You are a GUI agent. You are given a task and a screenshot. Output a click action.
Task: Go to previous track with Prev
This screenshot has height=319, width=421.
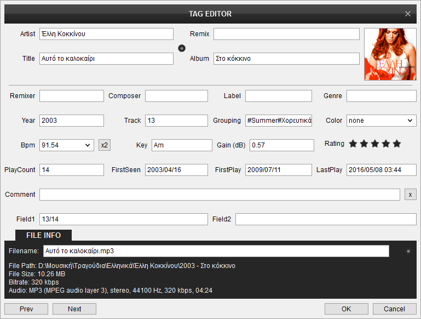[x=26, y=309]
